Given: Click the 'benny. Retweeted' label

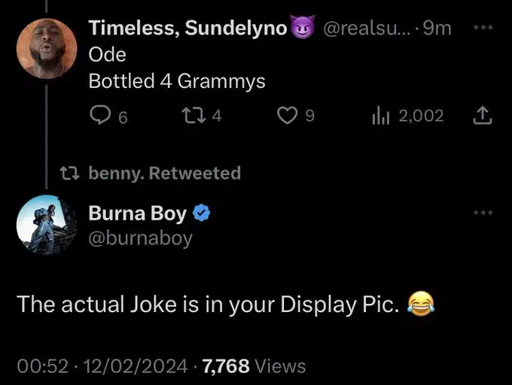Looking at the screenshot, I should pyautogui.click(x=165, y=173).
